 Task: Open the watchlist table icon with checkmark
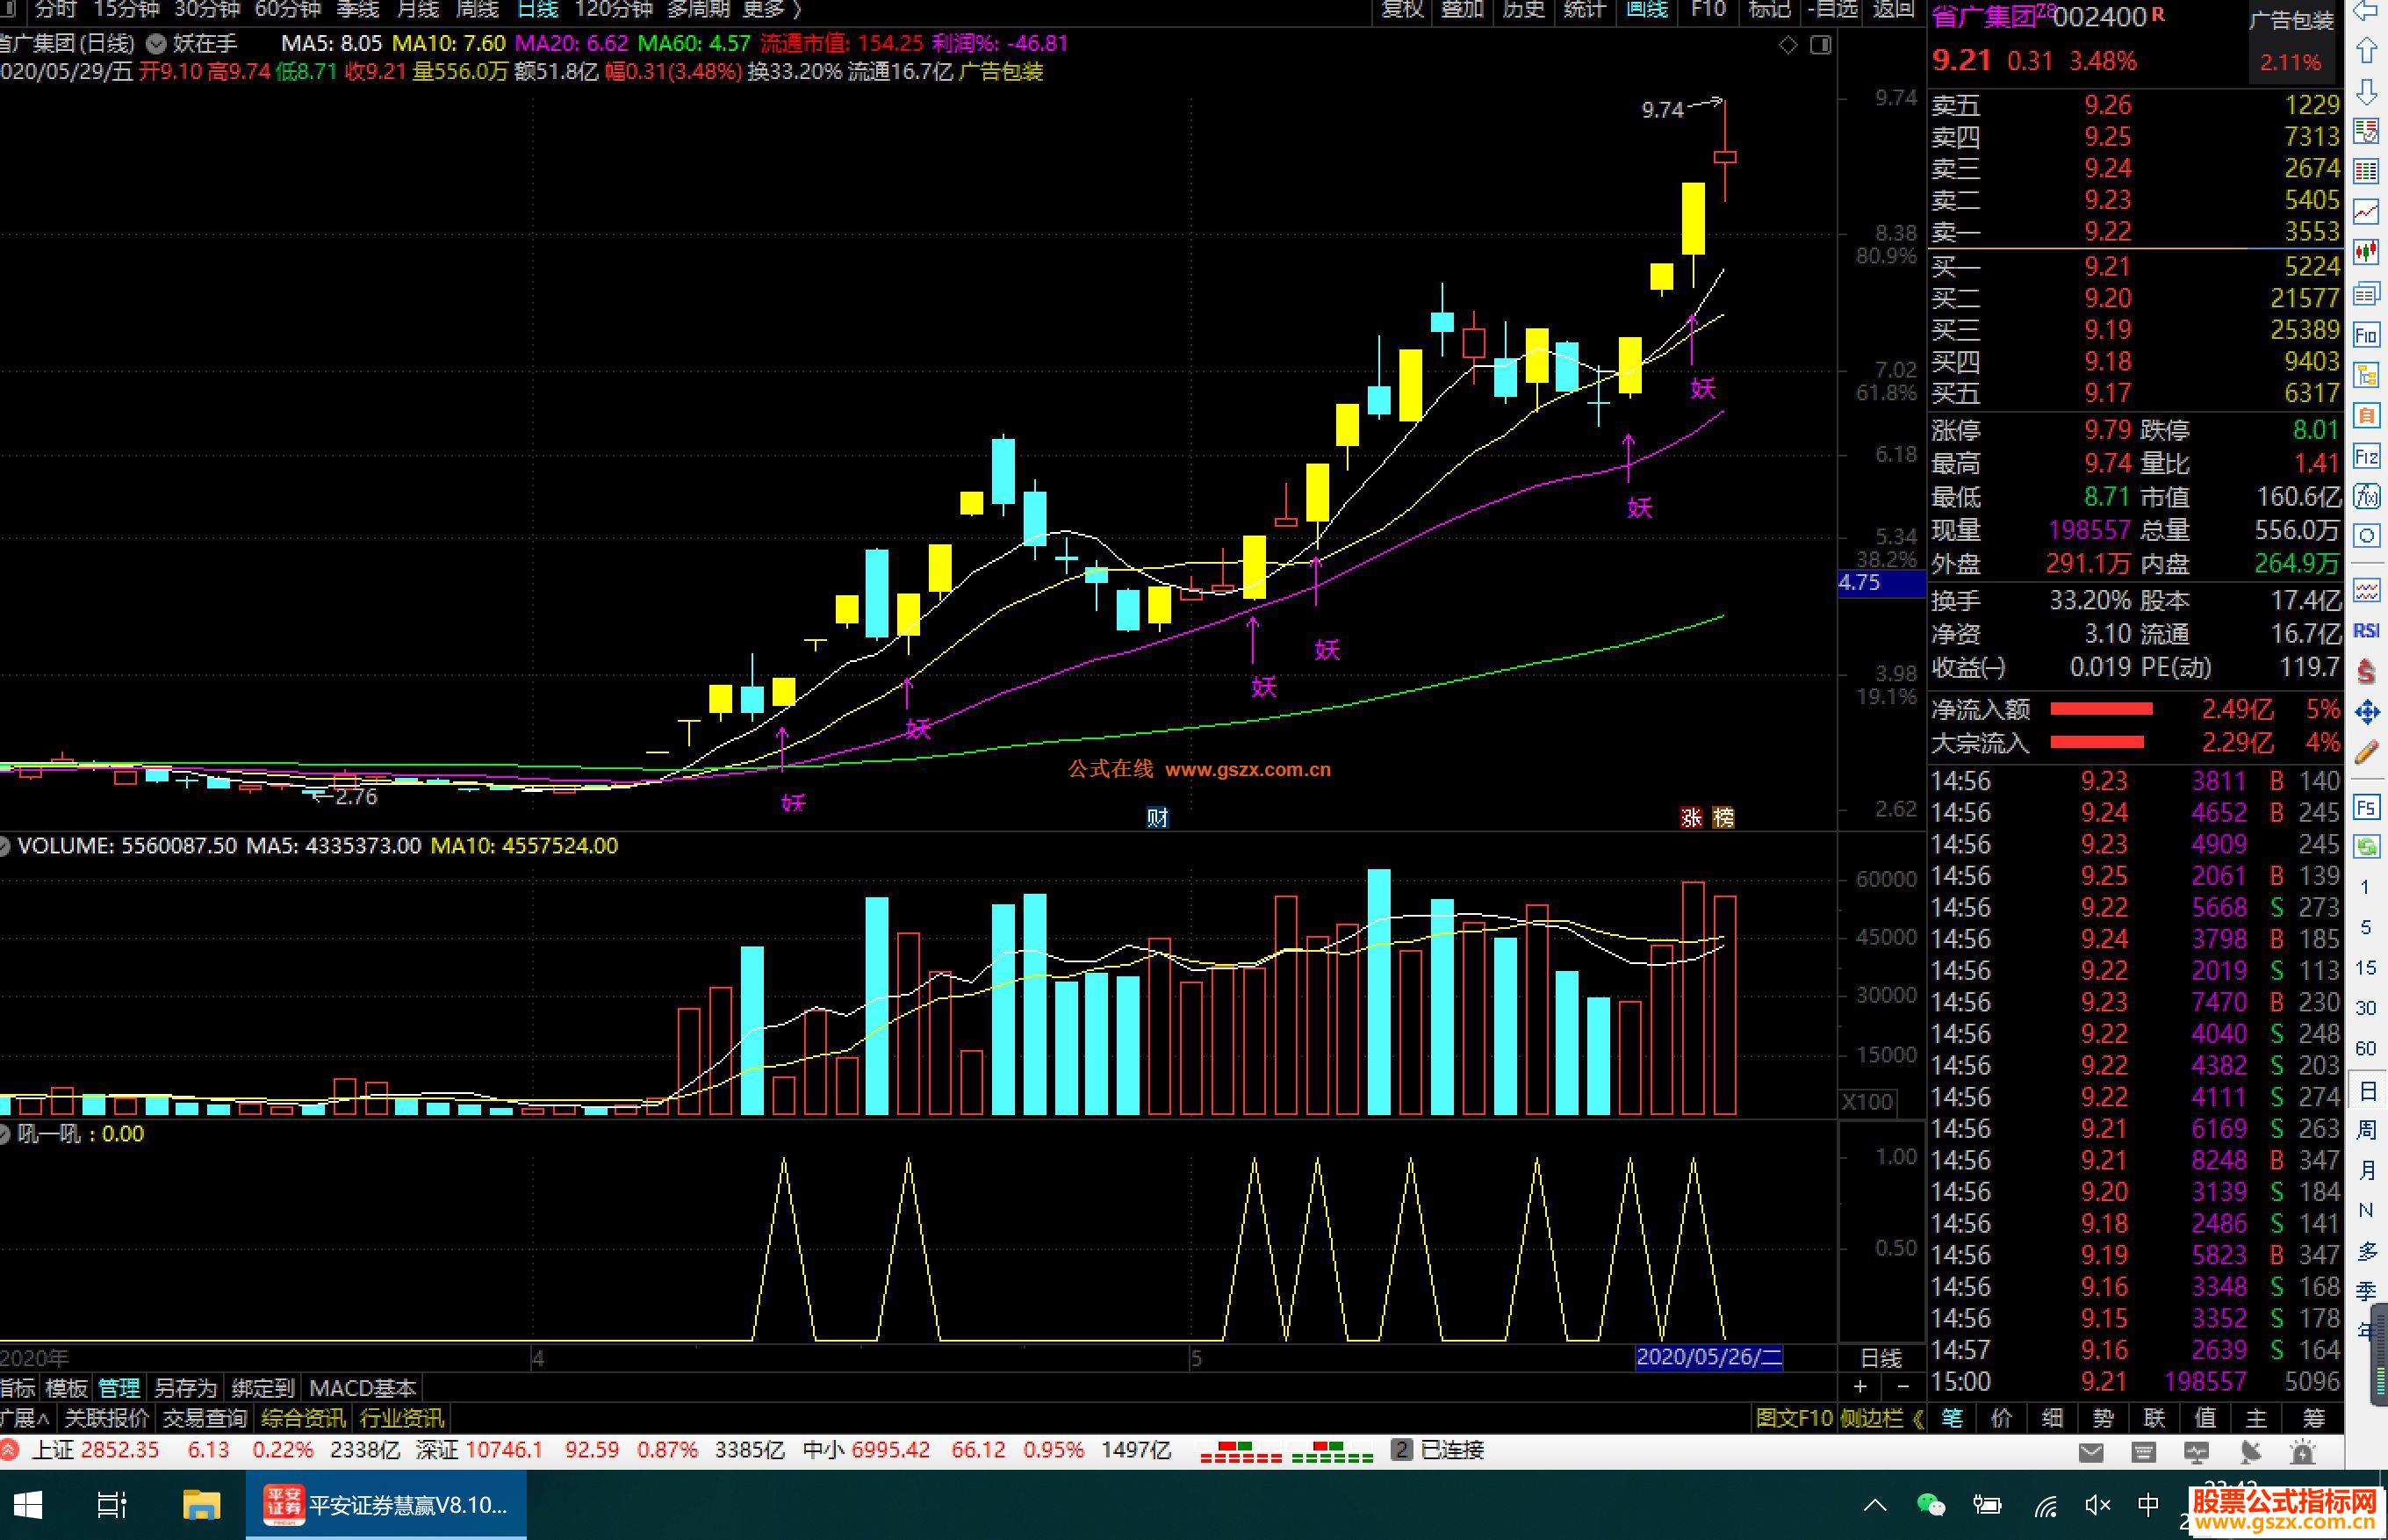[2366, 130]
